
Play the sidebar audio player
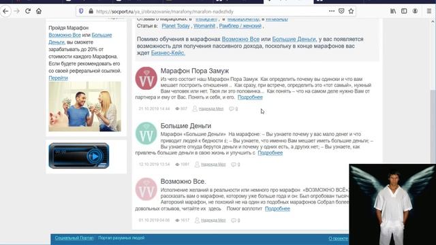[x=95, y=157]
